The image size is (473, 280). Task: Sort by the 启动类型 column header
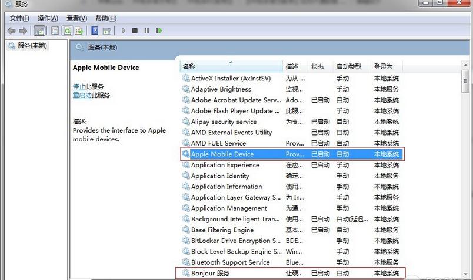(x=348, y=66)
